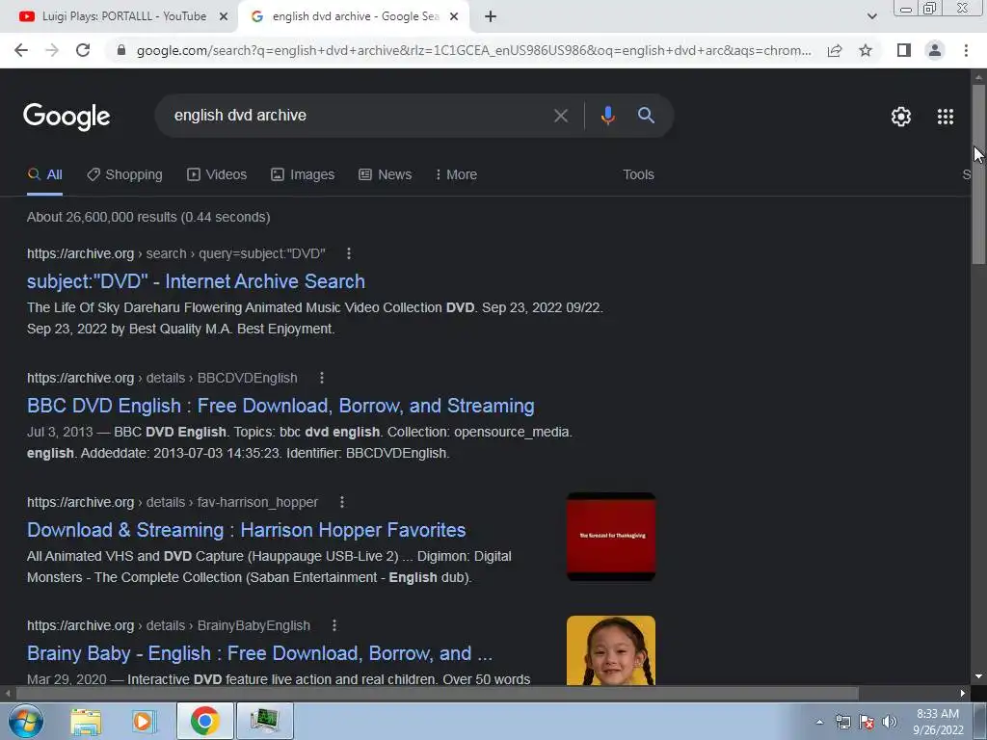
Task: Click the address bar padlock icon
Action: pos(121,50)
